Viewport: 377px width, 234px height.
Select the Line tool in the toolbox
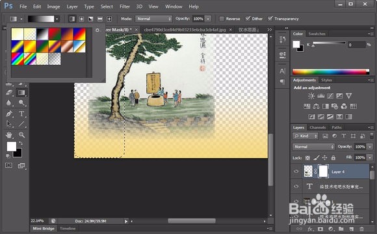pyautogui.click(x=21, y=124)
